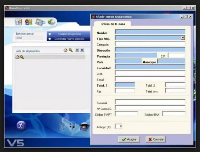Click the globe with green arrow icon
The width and height of the screenshot is (200, 152).
pos(51,22)
